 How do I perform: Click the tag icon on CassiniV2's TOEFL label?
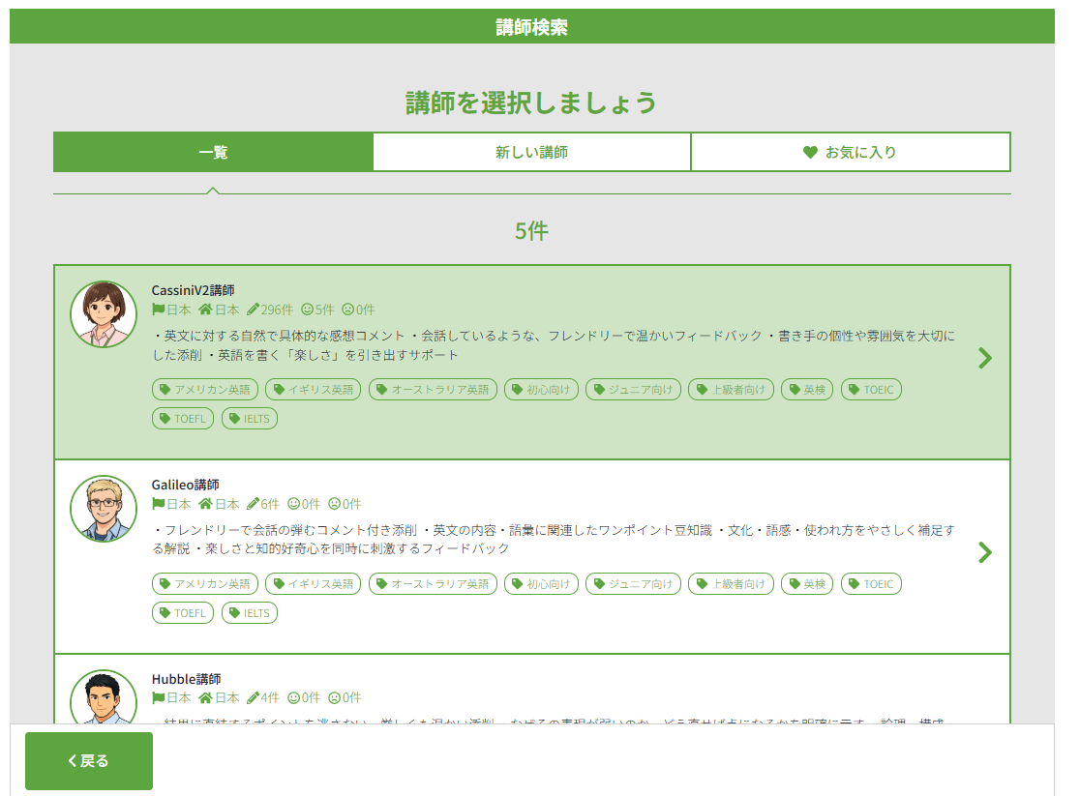pyautogui.click(x=165, y=419)
